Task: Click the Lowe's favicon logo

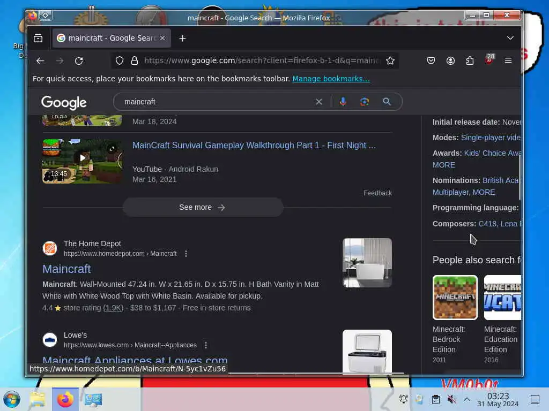Action: pyautogui.click(x=50, y=340)
